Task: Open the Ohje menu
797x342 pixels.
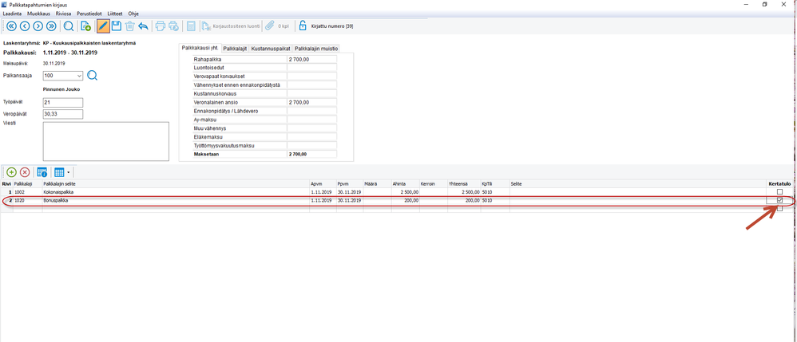Action: [133, 14]
